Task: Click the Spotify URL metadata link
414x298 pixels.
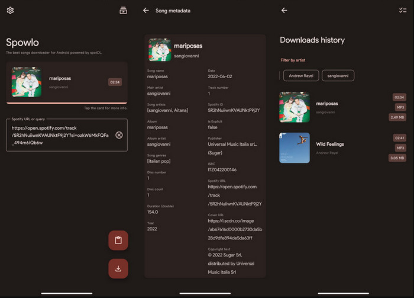Action: pyautogui.click(x=235, y=195)
